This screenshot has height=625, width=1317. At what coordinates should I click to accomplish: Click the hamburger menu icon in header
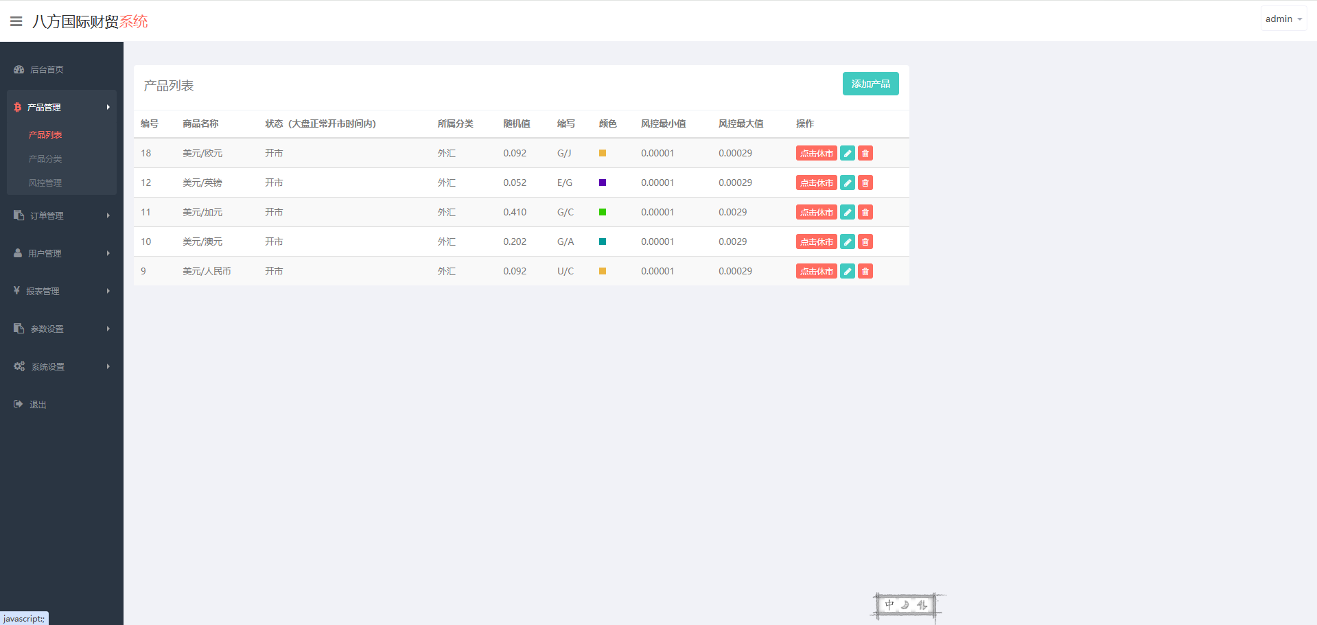[16, 21]
